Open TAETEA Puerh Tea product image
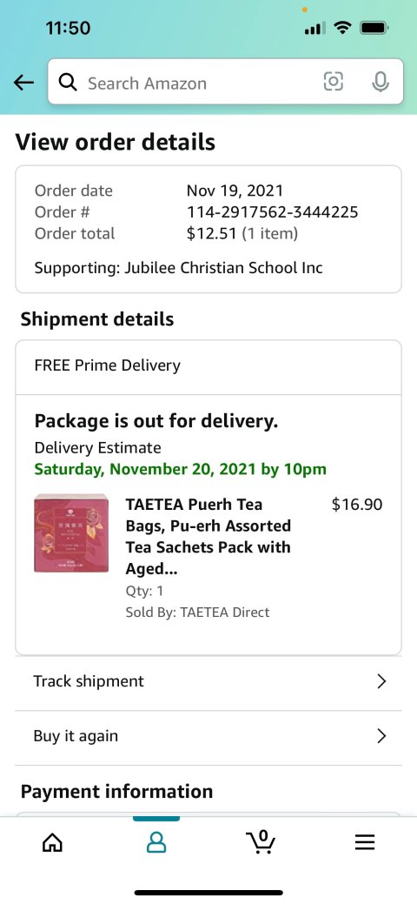This screenshot has height=904, width=417. coord(71,532)
